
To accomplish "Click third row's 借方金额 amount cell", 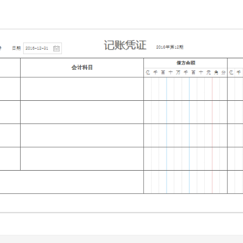I will point(186,135).
